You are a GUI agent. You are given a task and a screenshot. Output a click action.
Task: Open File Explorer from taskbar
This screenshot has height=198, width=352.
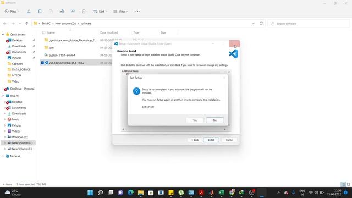pyautogui.click(x=141, y=193)
